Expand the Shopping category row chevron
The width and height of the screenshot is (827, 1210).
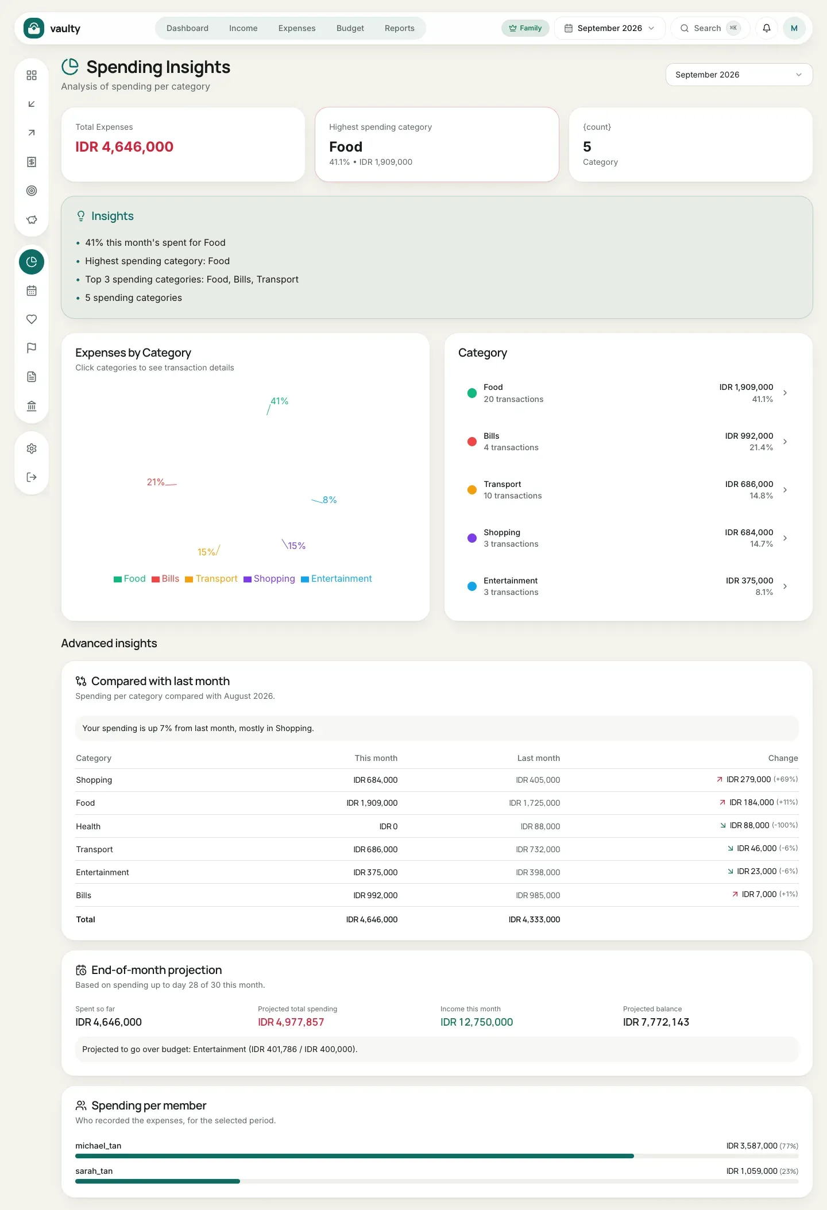point(785,538)
